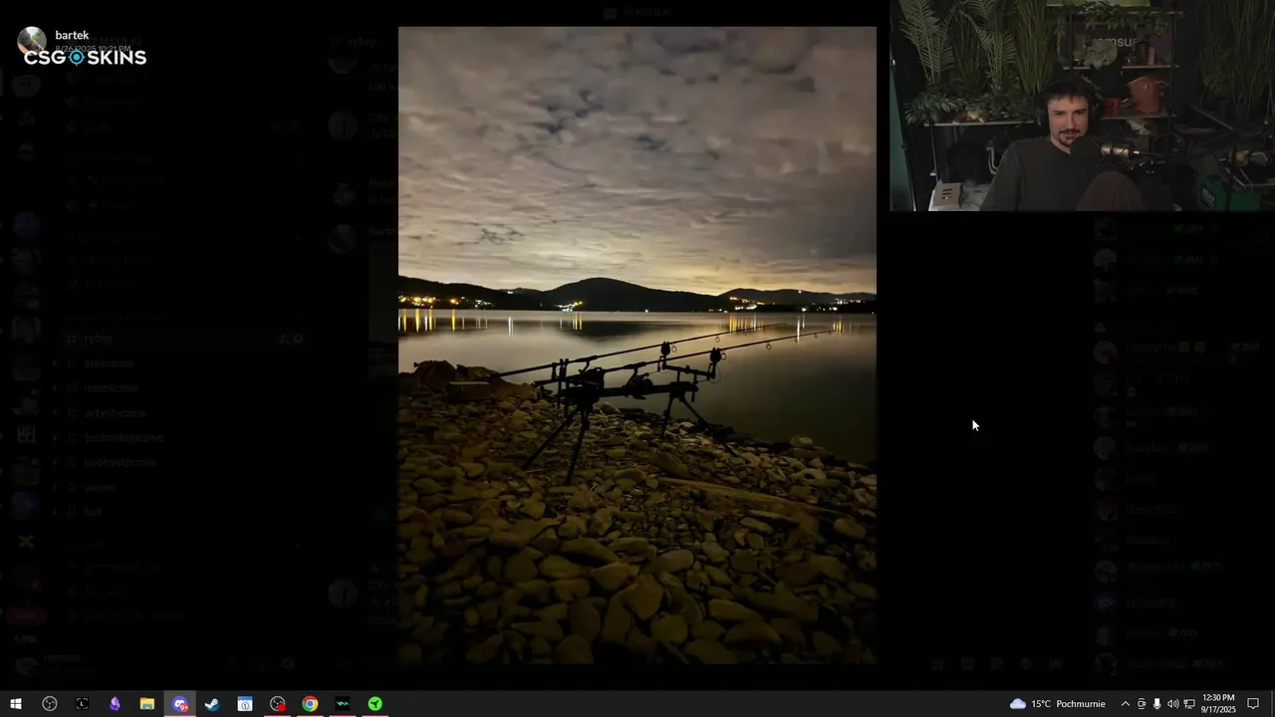Select the dimmed artystycznie channel
The height and width of the screenshot is (717, 1275).
[x=115, y=412]
